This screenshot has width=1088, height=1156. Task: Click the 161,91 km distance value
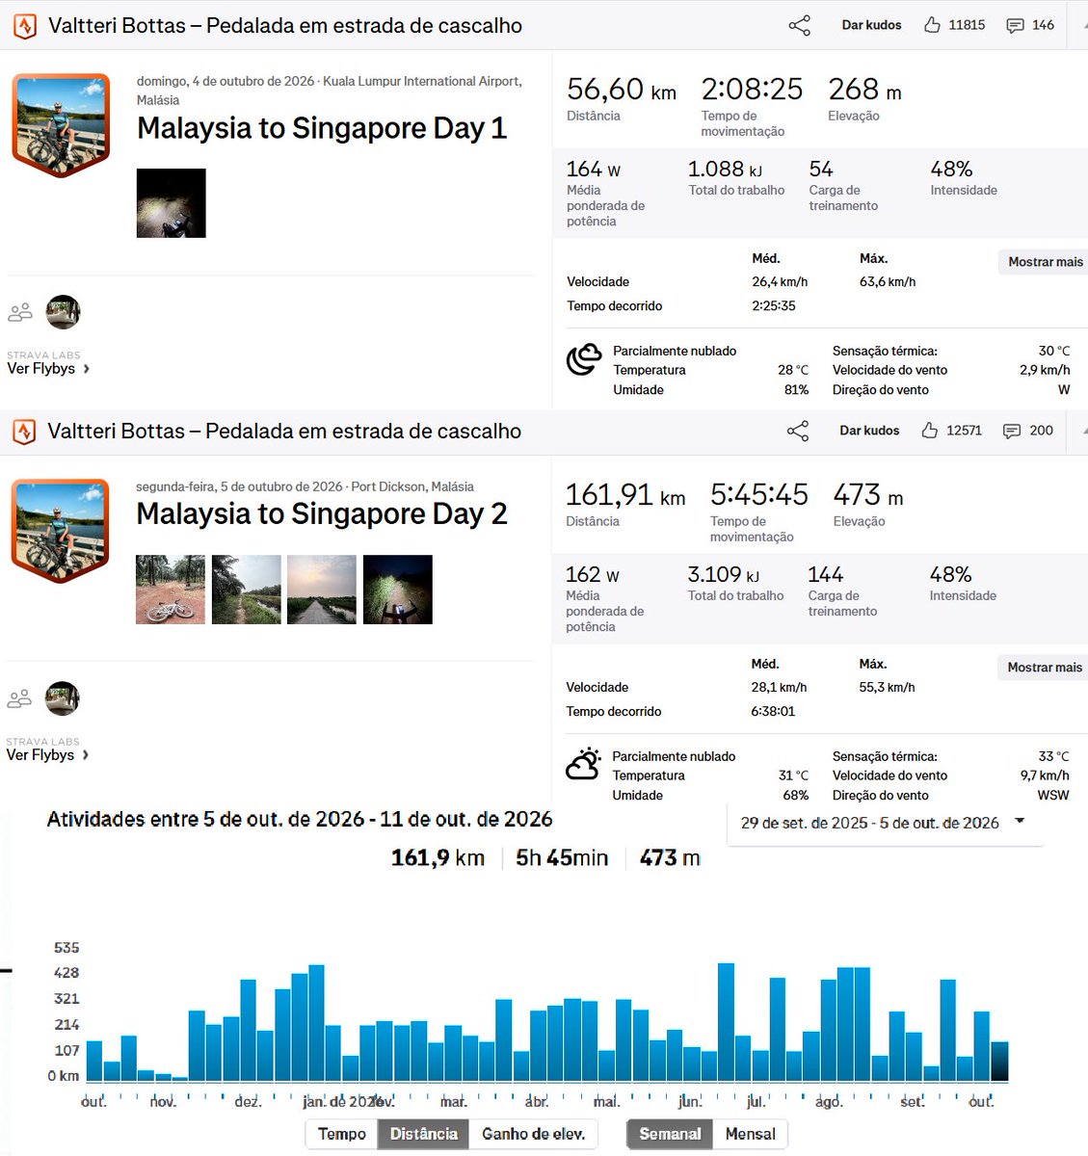point(625,495)
